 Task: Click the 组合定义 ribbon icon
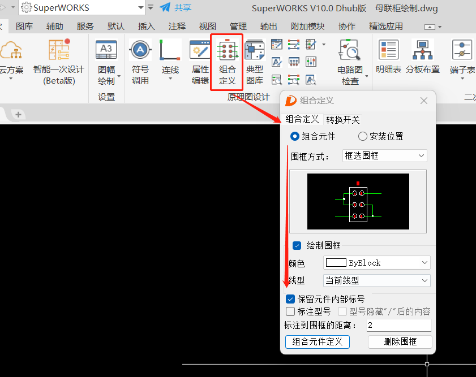point(227,50)
